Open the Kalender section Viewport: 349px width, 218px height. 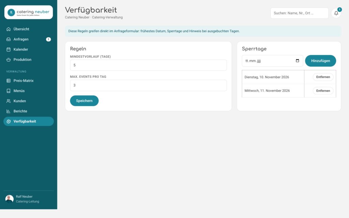[29, 49]
